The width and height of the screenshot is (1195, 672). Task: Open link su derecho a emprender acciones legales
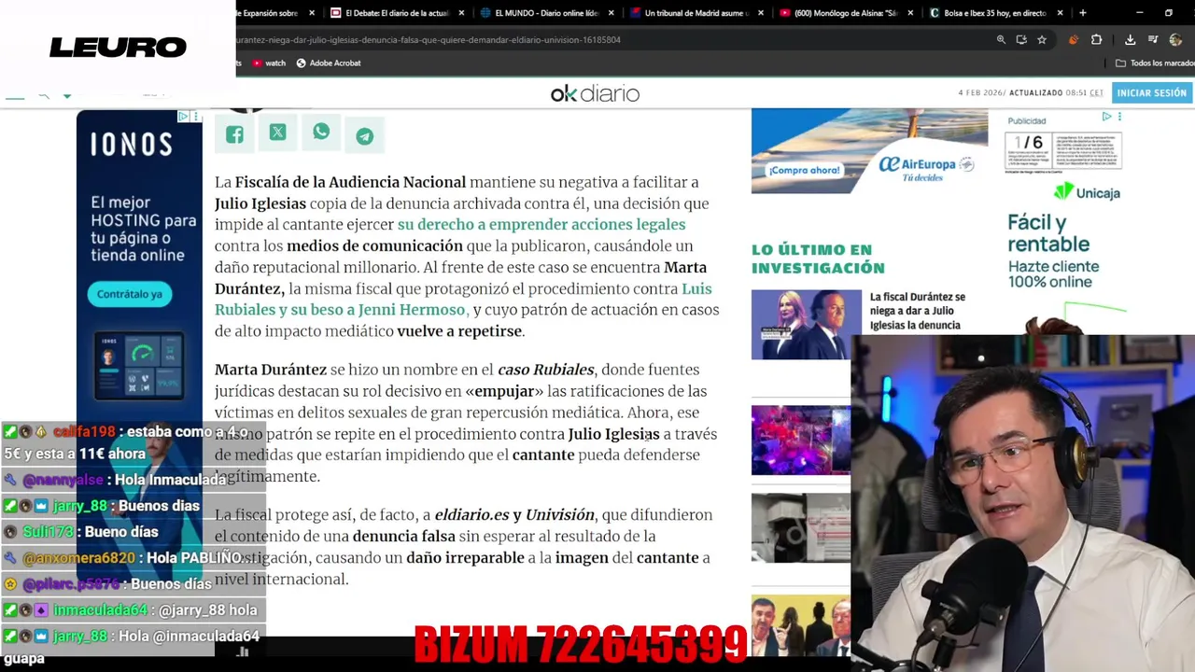click(x=541, y=224)
